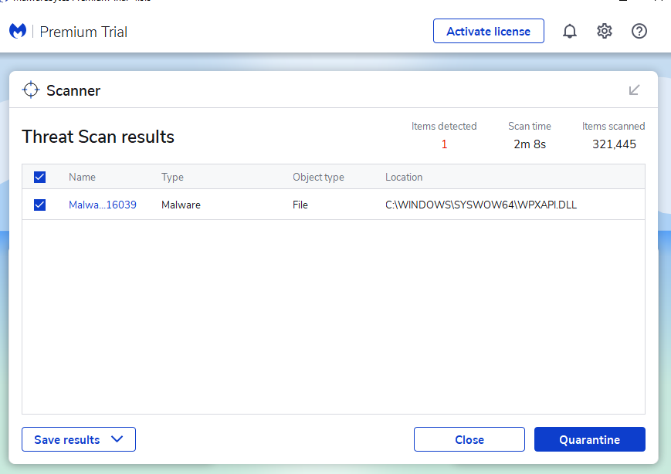Click the Activate license button

pos(488,31)
